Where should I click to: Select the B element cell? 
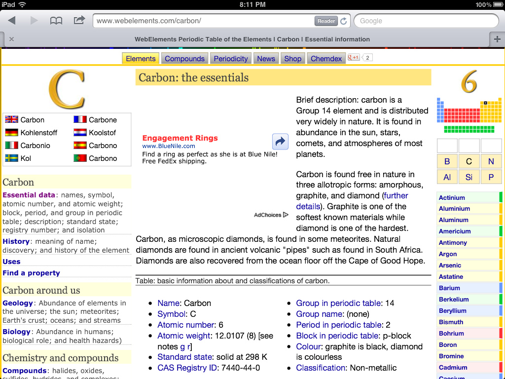[x=447, y=161]
